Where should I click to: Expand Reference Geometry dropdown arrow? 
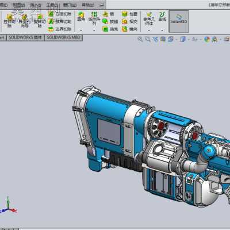pos(149,30)
